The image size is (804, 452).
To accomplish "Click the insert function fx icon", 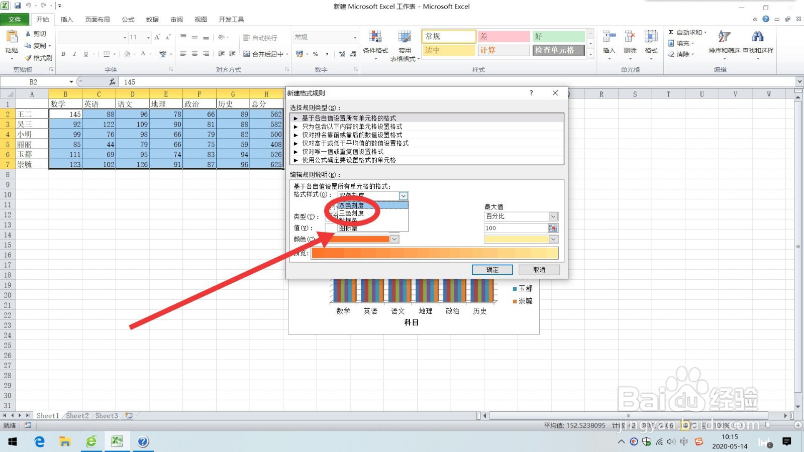I will 112,82.
